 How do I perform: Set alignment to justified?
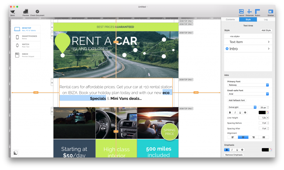click(264, 137)
